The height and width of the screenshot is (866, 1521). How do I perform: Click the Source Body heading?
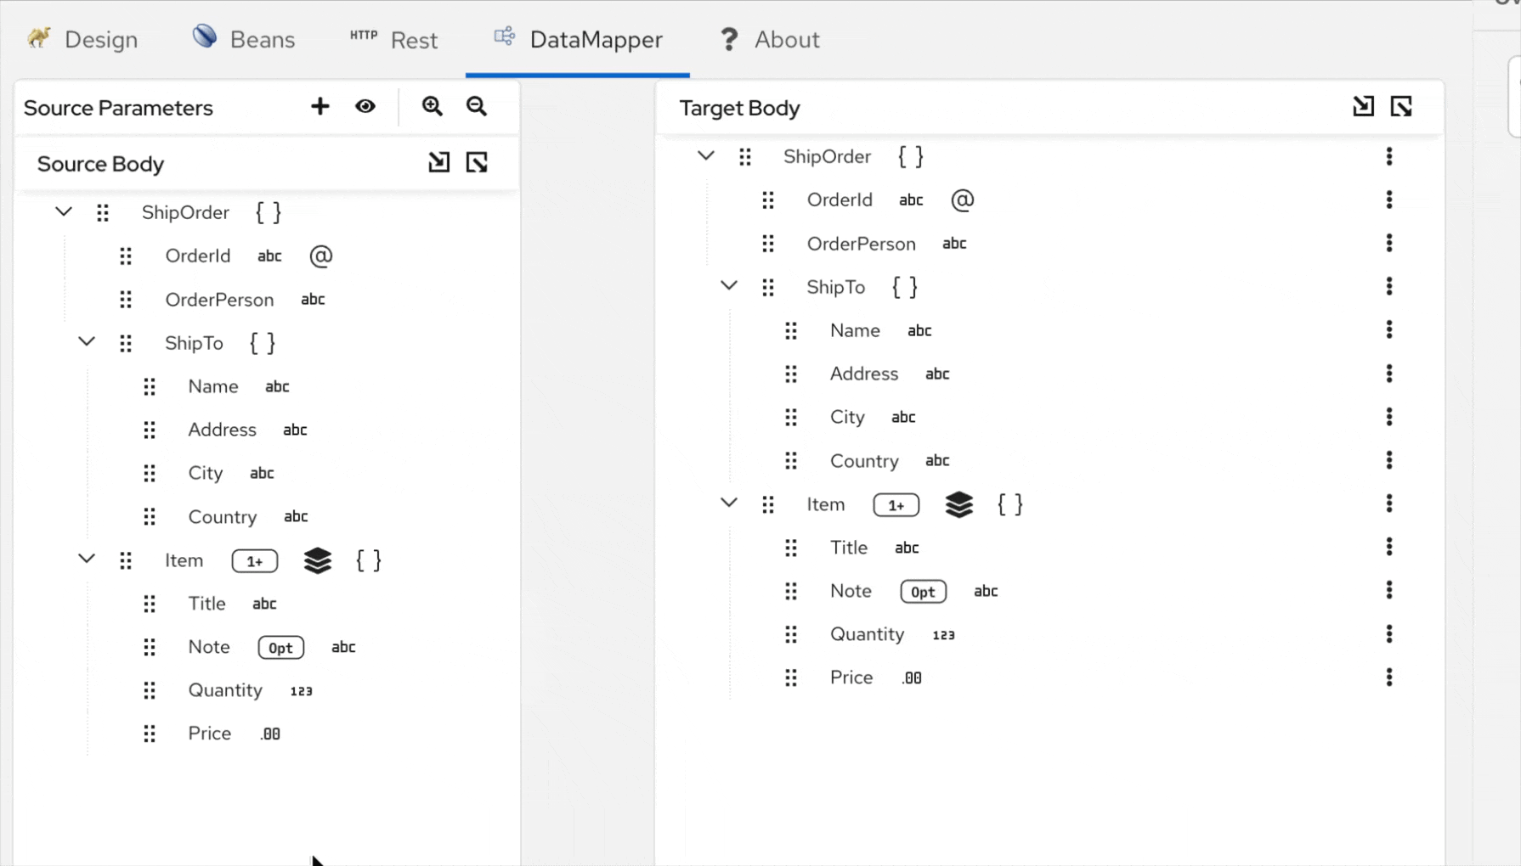[x=100, y=164]
